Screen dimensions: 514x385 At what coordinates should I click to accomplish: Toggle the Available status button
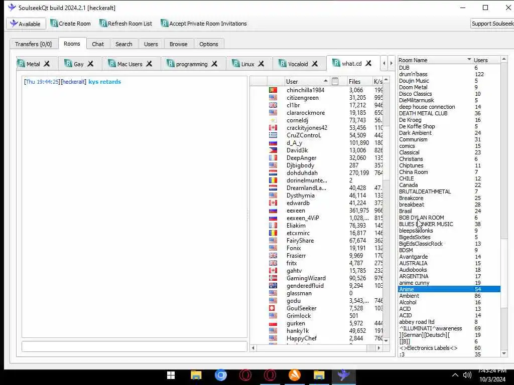tap(26, 24)
